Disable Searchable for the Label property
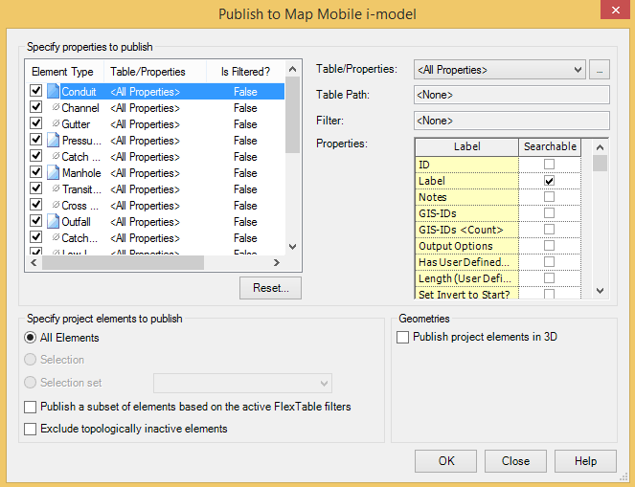Screen dimensions: 635x487 pyautogui.click(x=549, y=181)
